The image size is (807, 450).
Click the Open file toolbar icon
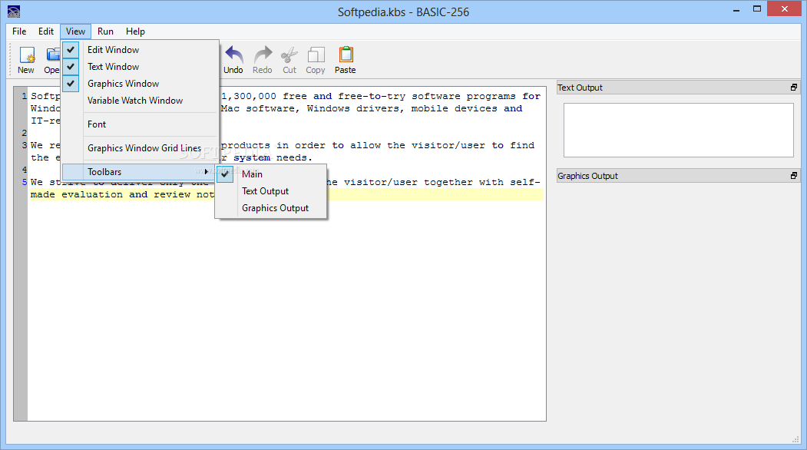(52, 55)
